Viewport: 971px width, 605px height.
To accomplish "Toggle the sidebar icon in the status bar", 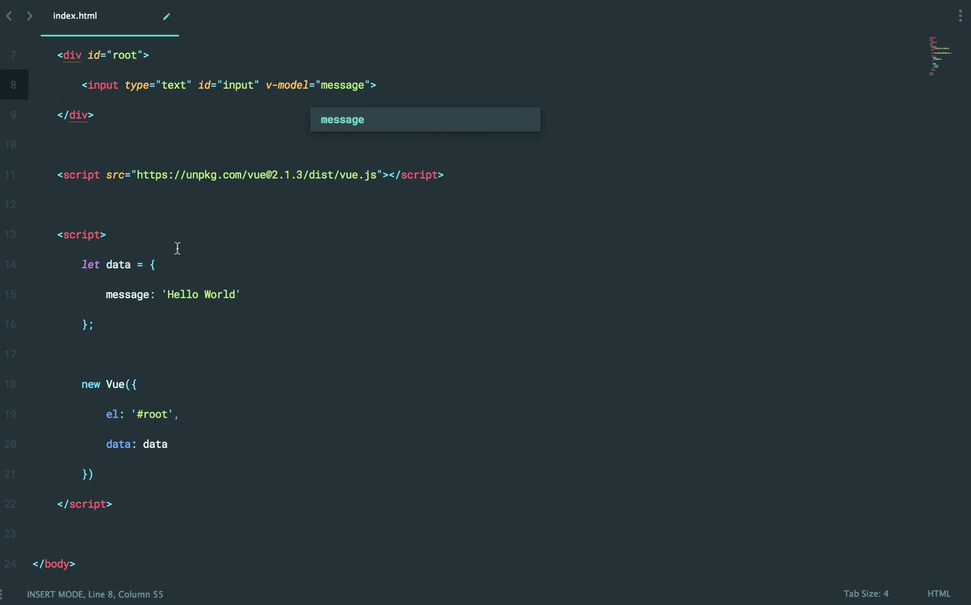I will click(2, 594).
